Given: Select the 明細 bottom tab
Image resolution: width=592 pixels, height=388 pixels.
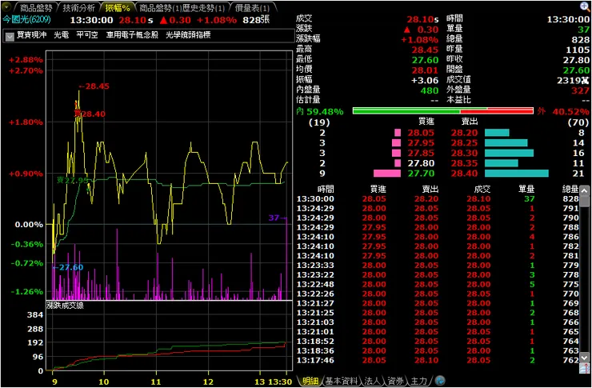Looking at the screenshot, I should point(310,381).
